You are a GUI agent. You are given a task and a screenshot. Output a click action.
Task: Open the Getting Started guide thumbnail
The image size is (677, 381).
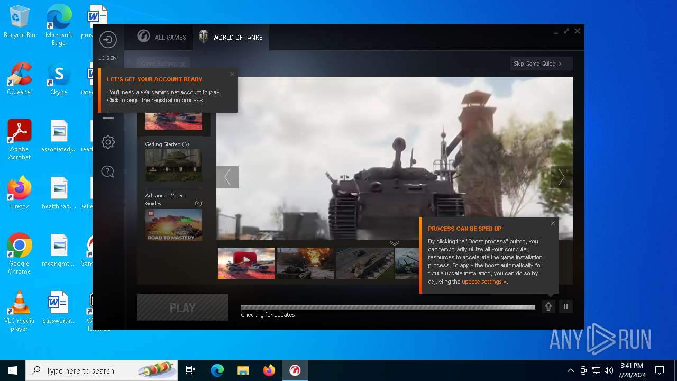pyautogui.click(x=173, y=165)
